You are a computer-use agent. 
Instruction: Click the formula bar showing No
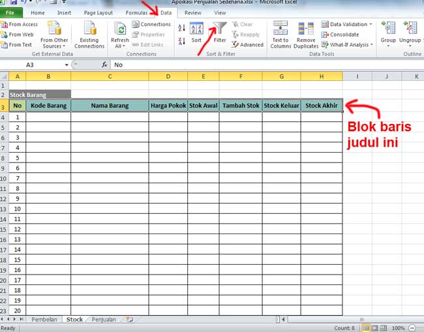(266, 65)
